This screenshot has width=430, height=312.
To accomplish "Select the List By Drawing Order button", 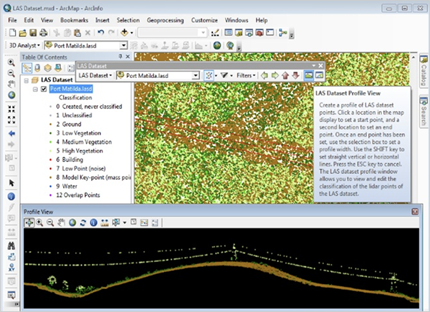I will coord(27,68).
